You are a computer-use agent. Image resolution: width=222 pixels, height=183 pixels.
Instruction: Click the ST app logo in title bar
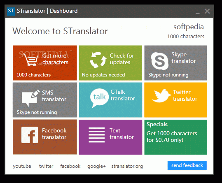pyautogui.click(x=11, y=11)
